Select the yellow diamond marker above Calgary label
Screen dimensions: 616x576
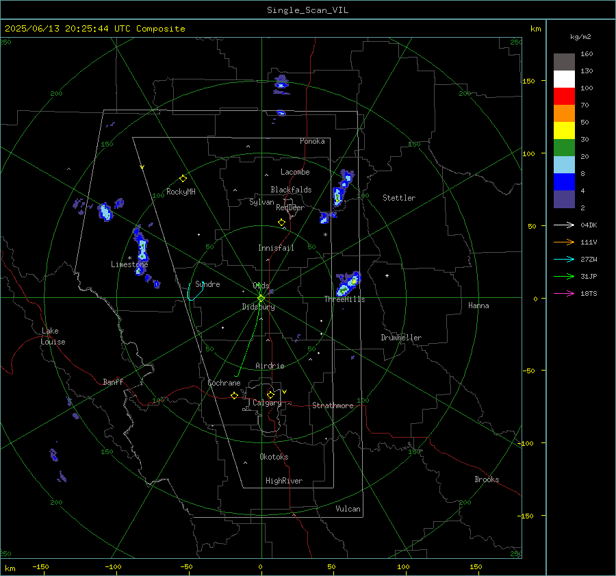coord(270,395)
